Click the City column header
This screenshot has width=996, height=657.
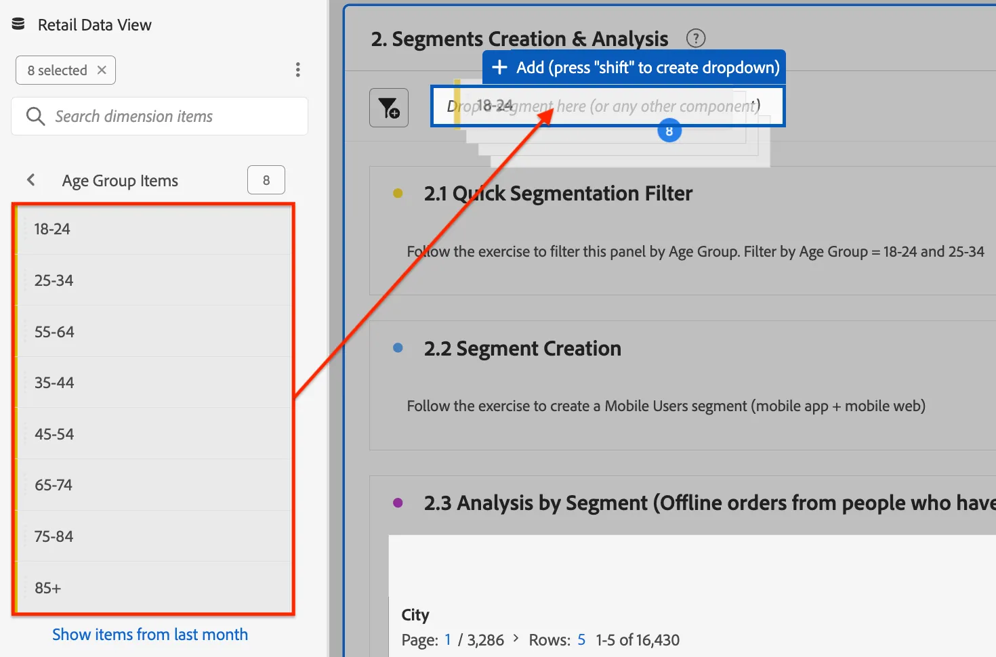[415, 615]
